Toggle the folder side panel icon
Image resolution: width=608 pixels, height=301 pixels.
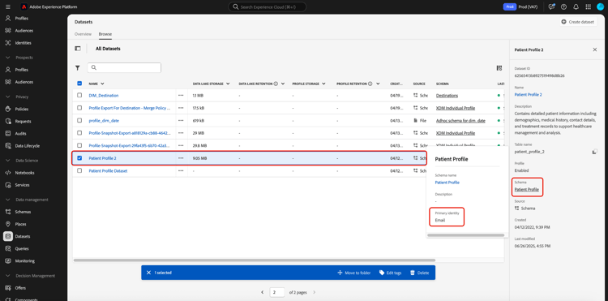point(78,49)
